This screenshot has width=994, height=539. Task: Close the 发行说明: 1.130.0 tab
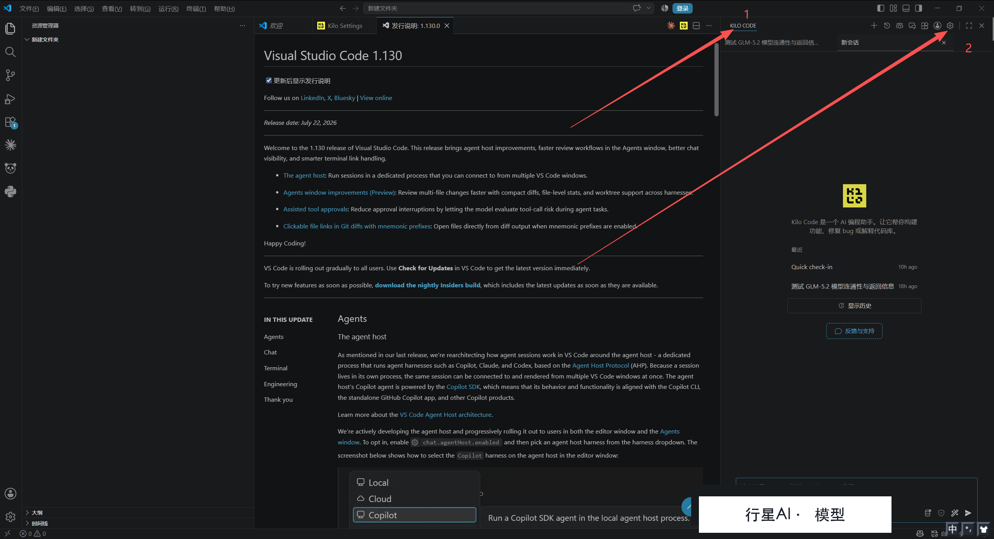click(x=447, y=26)
